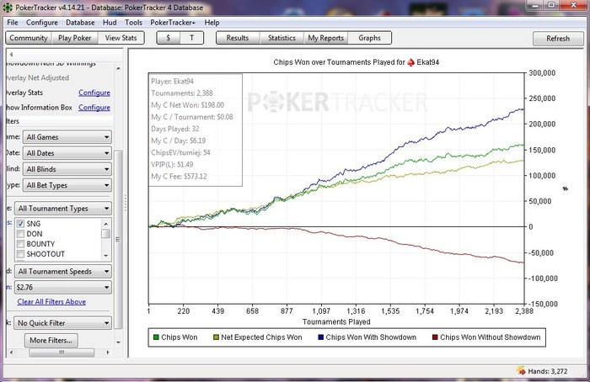590x382 pixels.
Task: Open the Graphs view
Action: [369, 38]
